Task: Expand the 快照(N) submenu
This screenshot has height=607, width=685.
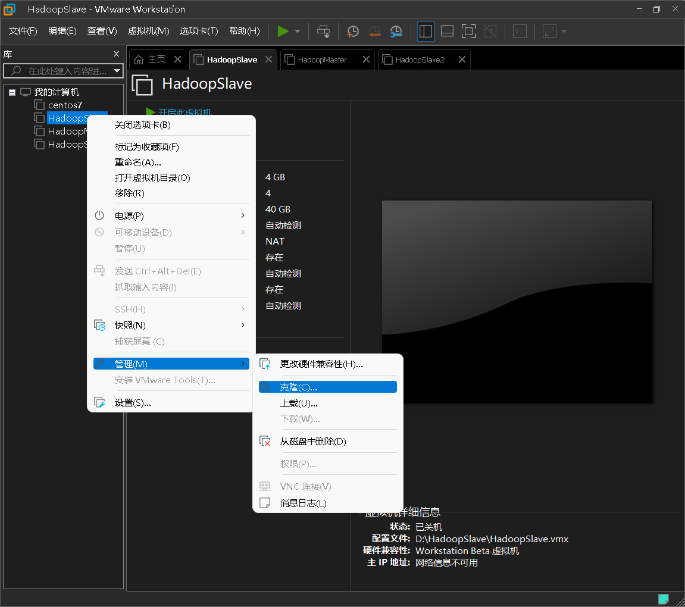Action: pyautogui.click(x=171, y=326)
